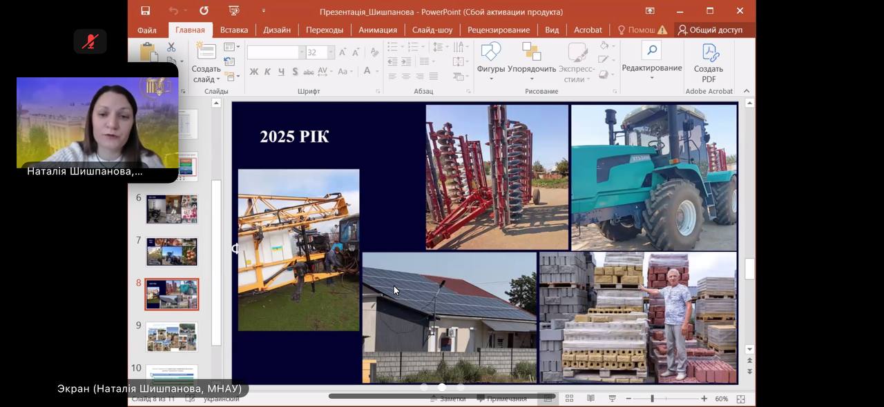Open the Файл (File) menu

click(146, 30)
